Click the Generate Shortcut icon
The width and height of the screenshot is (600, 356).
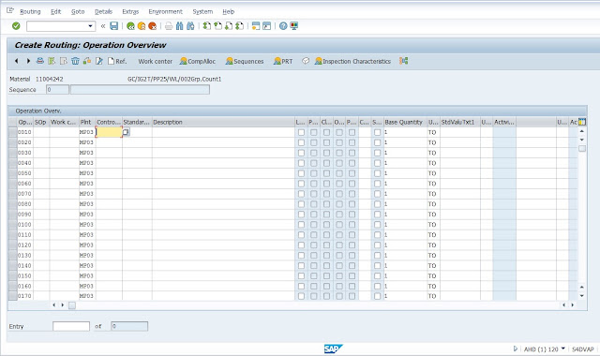[x=266, y=26]
